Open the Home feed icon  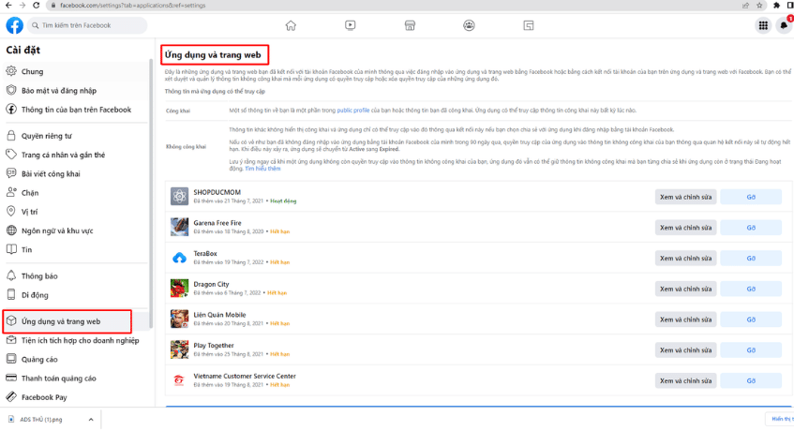pyautogui.click(x=291, y=25)
